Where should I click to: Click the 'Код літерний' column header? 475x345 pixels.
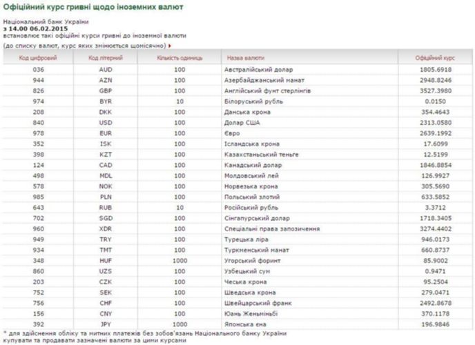click(106, 58)
